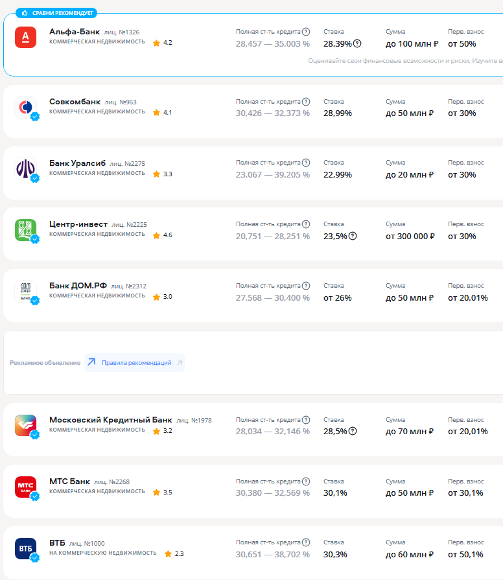Click question mark next to Alfa-Bank 28,39% rate
Viewport: 503px width, 580px height.
[357, 44]
